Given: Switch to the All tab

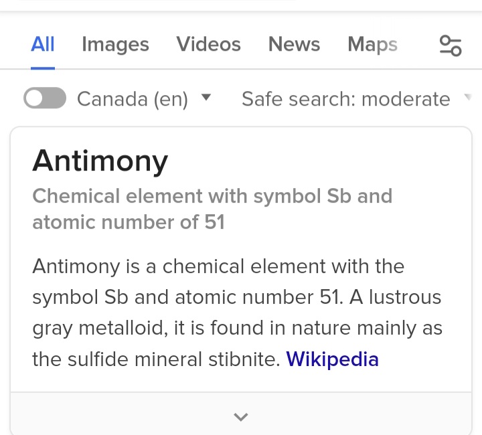Looking at the screenshot, I should [43, 44].
